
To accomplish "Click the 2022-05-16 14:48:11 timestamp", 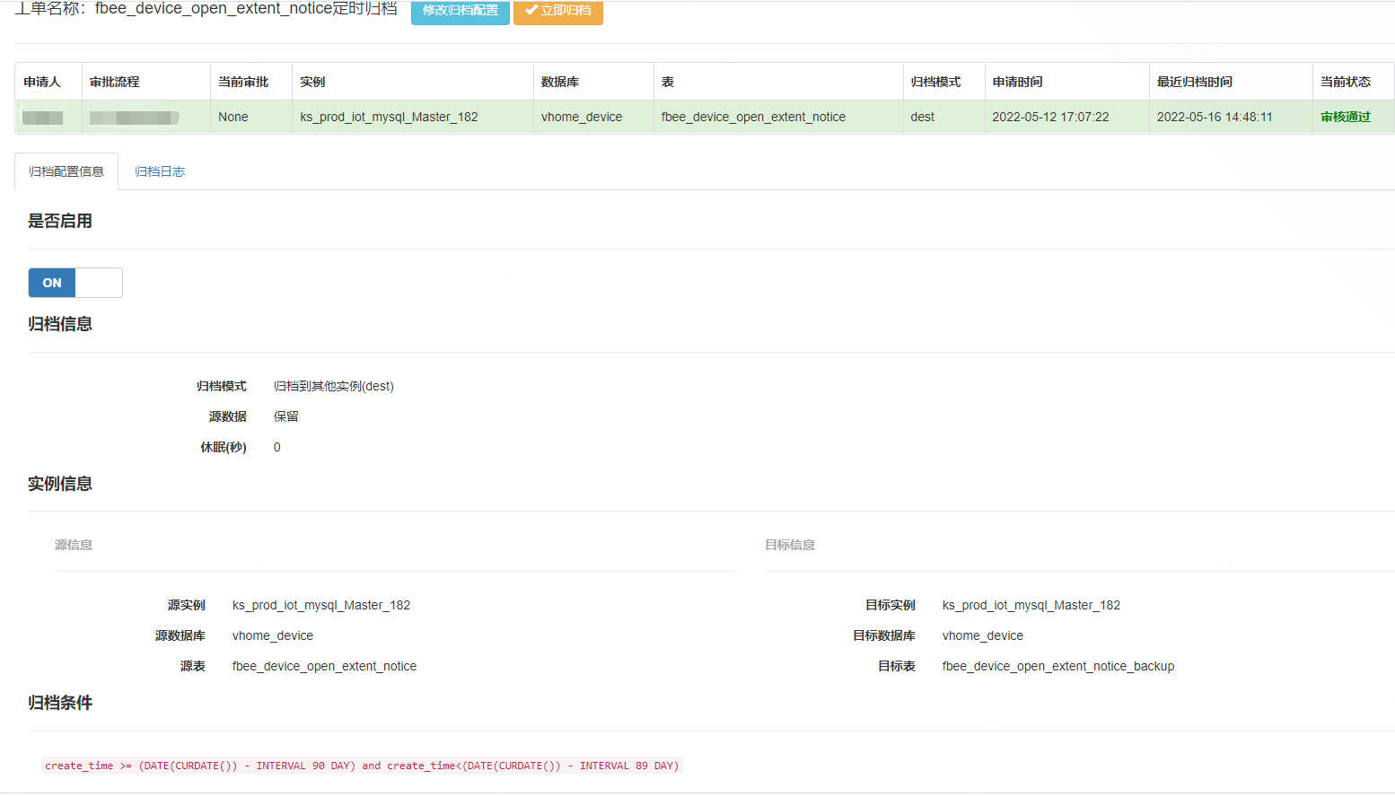I will click(1215, 117).
